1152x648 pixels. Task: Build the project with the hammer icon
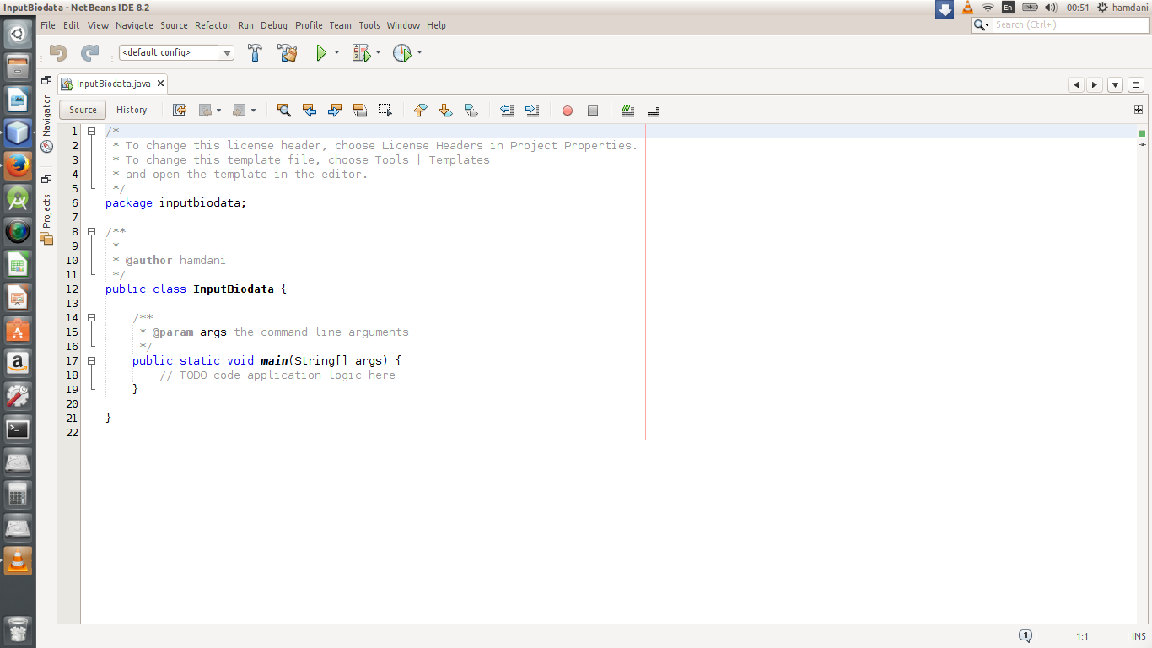[255, 52]
